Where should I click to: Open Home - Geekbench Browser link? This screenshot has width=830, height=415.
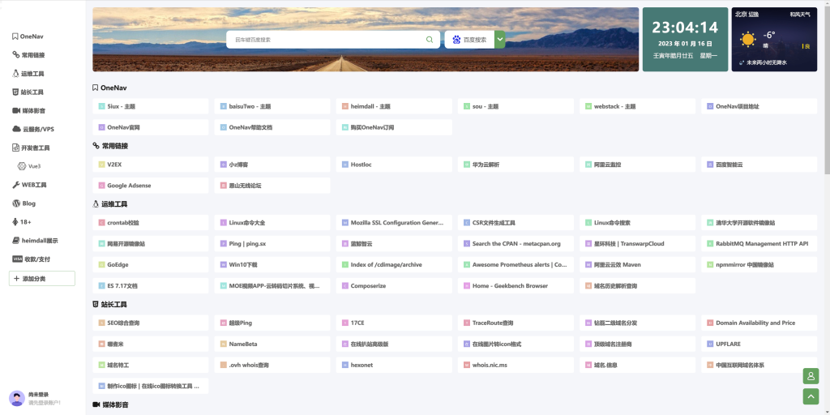(x=516, y=286)
